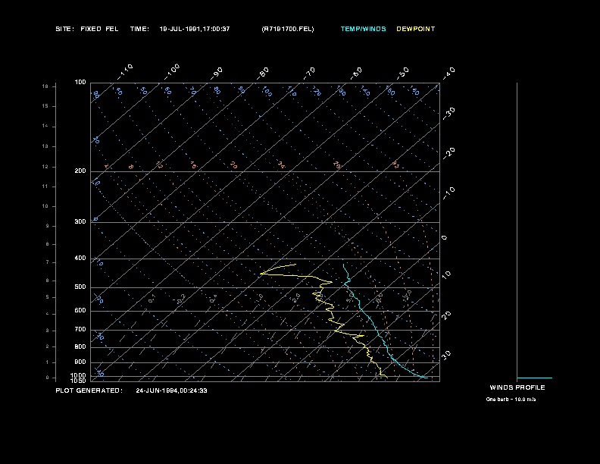Click the 'One barb = 10.0 m/s' note

click(x=511, y=400)
